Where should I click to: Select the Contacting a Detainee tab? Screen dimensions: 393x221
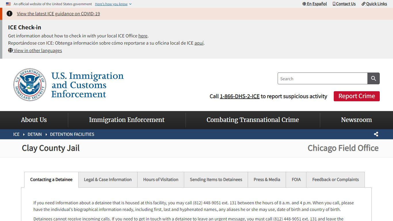point(51,180)
